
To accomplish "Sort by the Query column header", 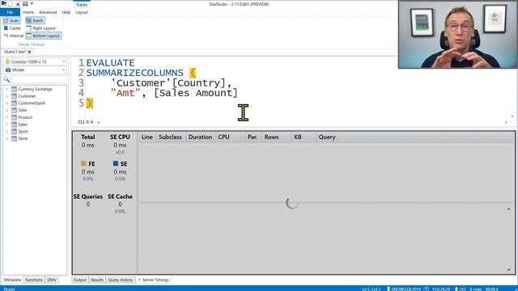I will pos(327,137).
